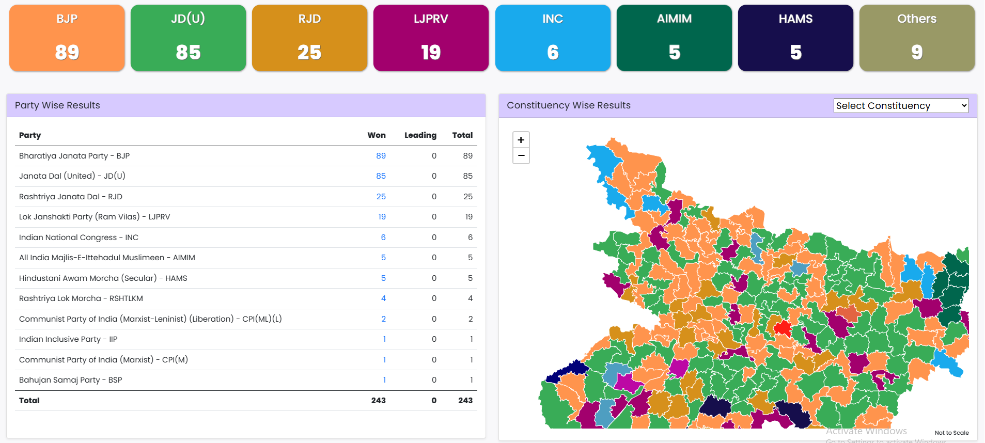
Task: Zoom in on the constituency map
Action: tap(521, 140)
